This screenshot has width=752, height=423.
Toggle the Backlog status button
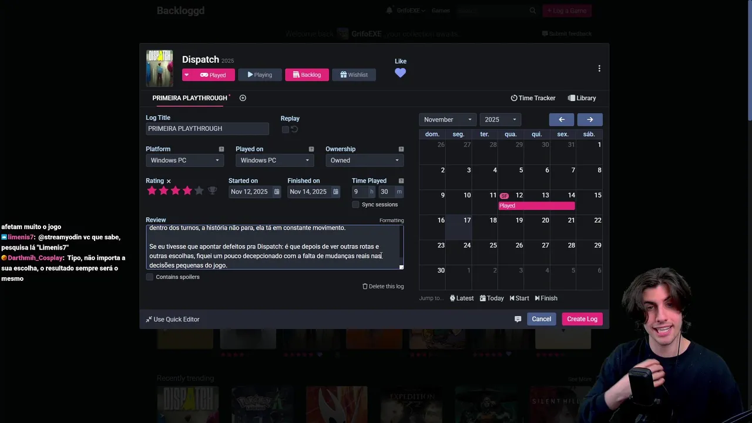tap(307, 75)
